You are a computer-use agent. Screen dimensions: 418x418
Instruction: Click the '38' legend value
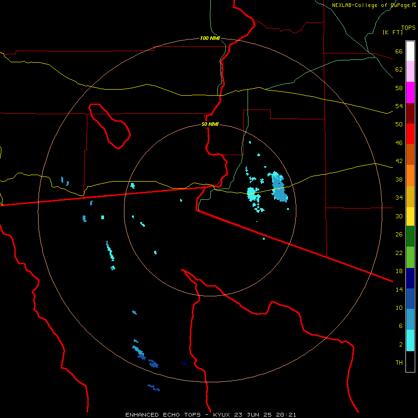[399, 179]
